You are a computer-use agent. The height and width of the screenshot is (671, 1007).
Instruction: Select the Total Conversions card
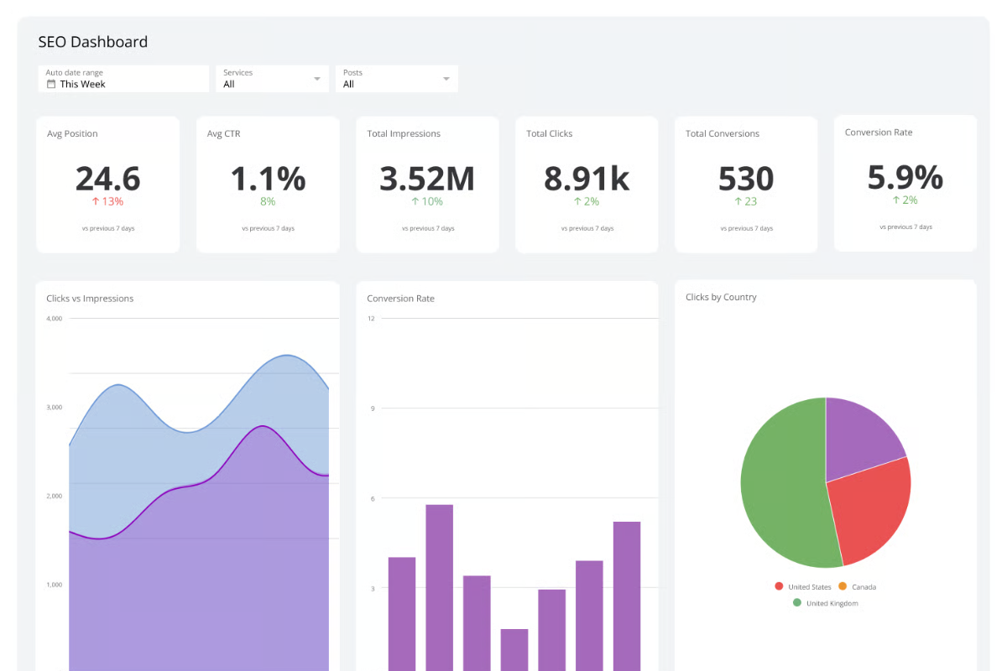pyautogui.click(x=745, y=184)
